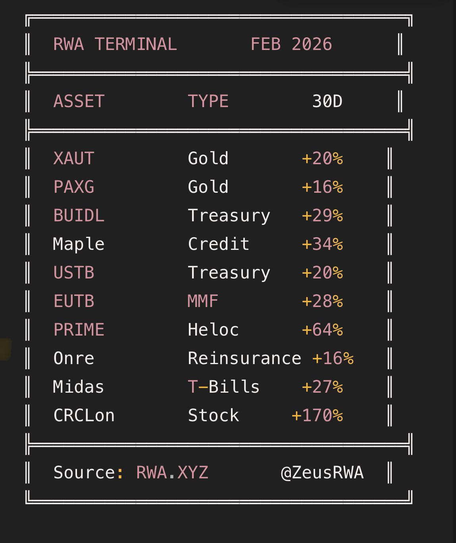This screenshot has width=456, height=543.
Task: Click the @ZeusRWA handle
Action: 322,472
